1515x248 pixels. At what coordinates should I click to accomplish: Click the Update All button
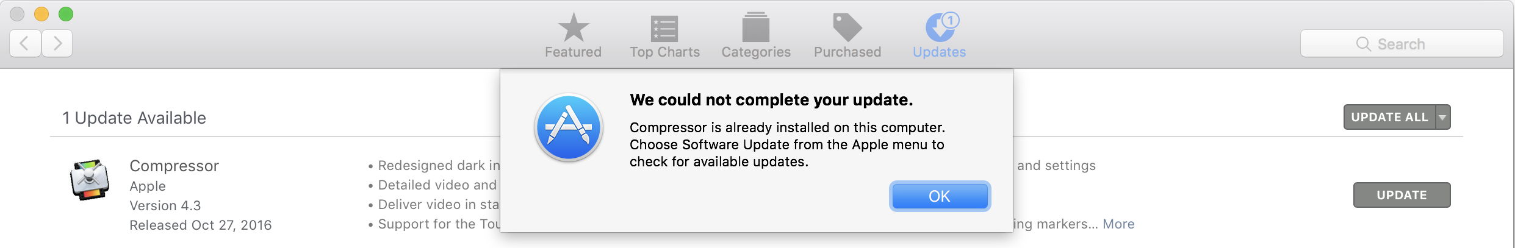pyautogui.click(x=1389, y=117)
